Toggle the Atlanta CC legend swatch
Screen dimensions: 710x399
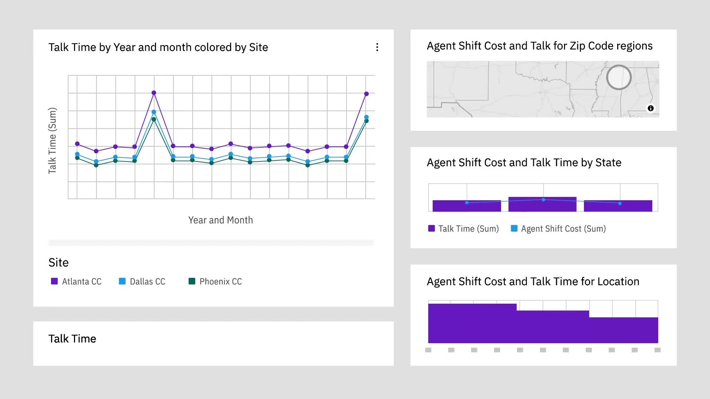tap(54, 281)
